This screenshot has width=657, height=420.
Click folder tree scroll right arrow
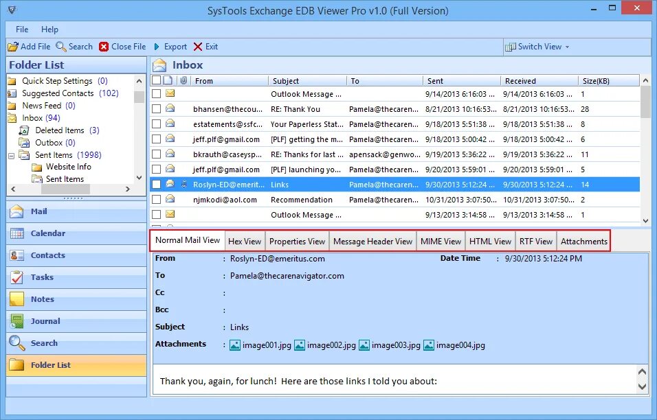pos(128,189)
